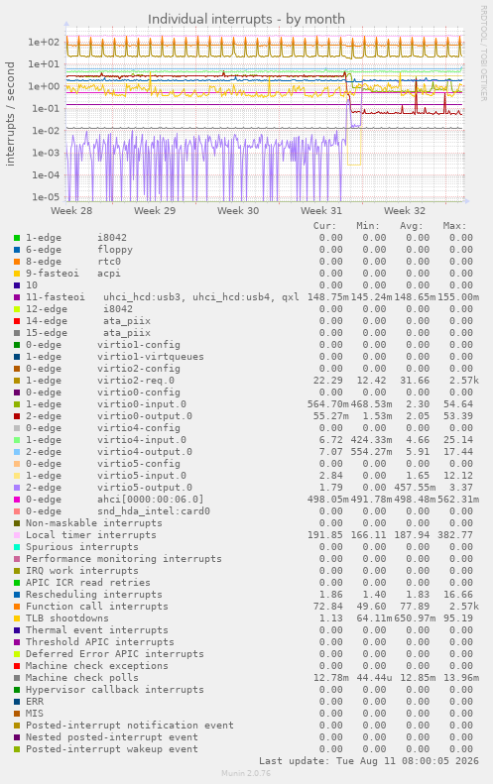This screenshot has width=493, height=784.
Task: Click the green 1-edge i8042 legend swatch
Action: point(17,238)
